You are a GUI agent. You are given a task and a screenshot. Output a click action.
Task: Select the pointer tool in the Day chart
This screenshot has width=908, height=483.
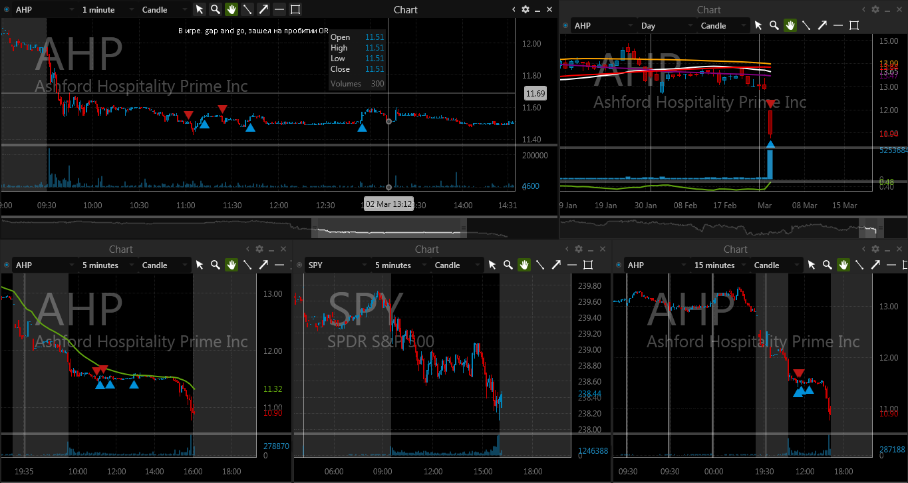click(x=758, y=25)
